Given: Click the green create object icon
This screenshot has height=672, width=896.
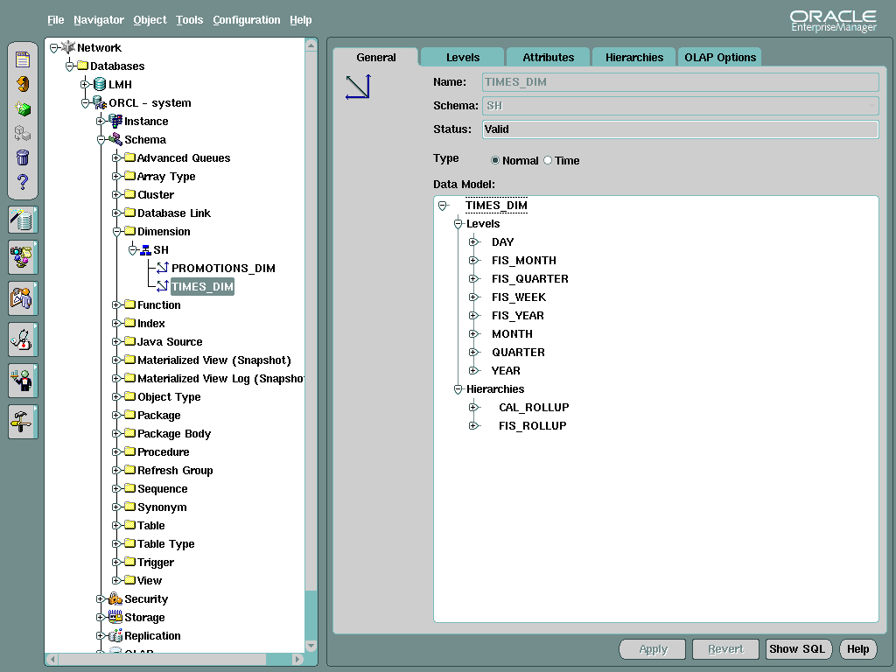Looking at the screenshot, I should click(x=23, y=109).
